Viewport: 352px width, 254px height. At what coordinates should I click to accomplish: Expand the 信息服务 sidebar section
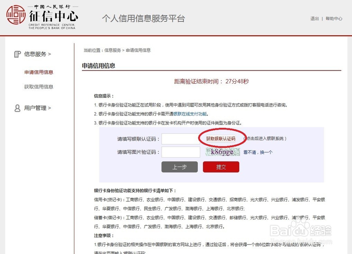click(x=38, y=54)
